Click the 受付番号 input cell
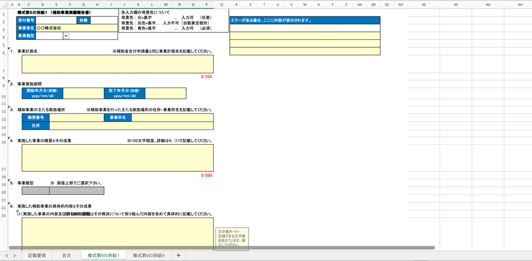The image size is (532, 261). (56, 20)
